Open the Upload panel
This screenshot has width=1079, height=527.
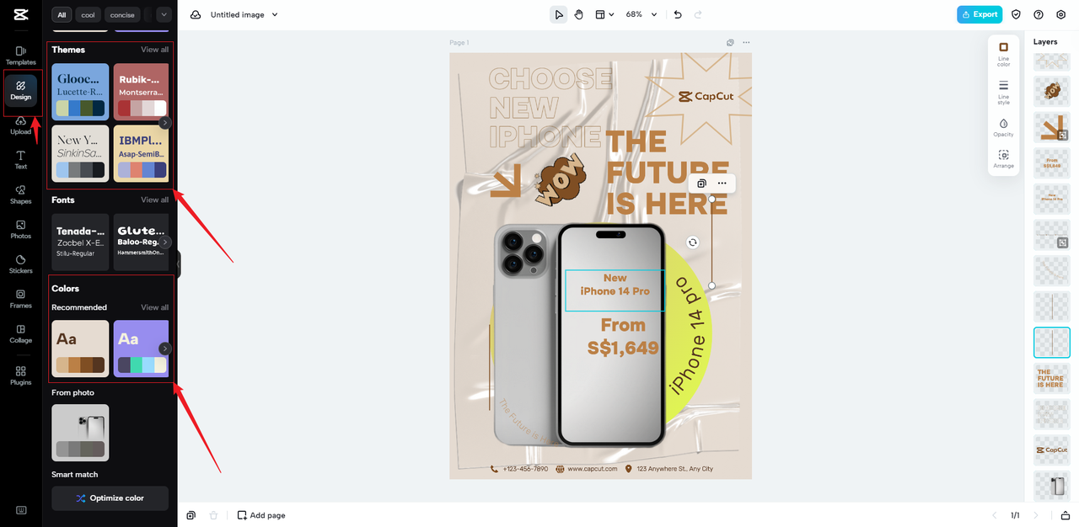[21, 125]
